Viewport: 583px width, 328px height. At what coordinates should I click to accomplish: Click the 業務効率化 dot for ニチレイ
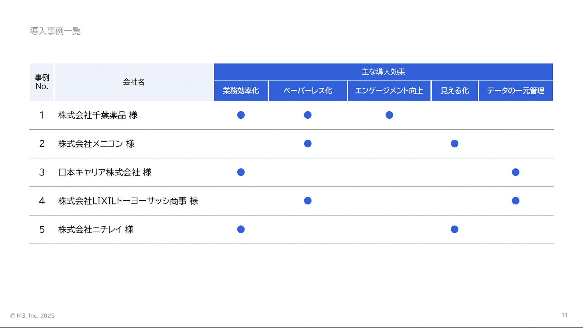[x=241, y=229]
